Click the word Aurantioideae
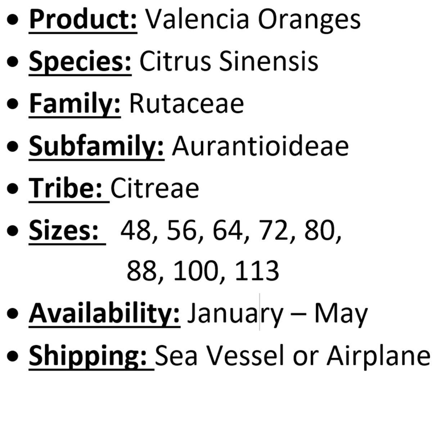This screenshot has height=432, width=432. 260,146
